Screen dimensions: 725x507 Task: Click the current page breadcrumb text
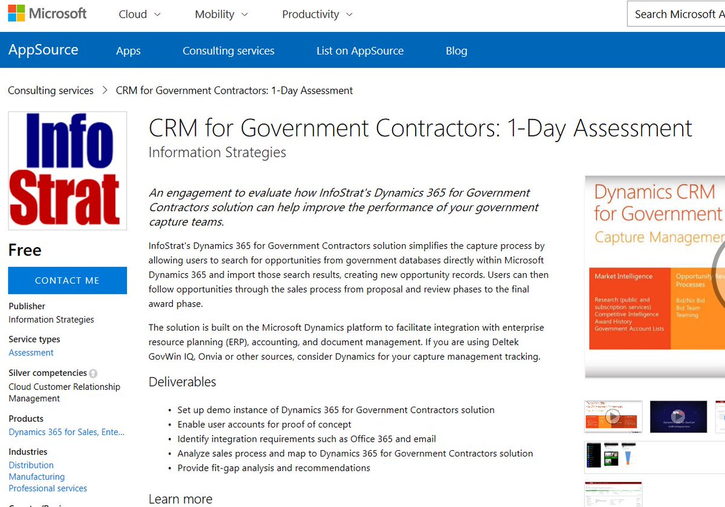(234, 91)
